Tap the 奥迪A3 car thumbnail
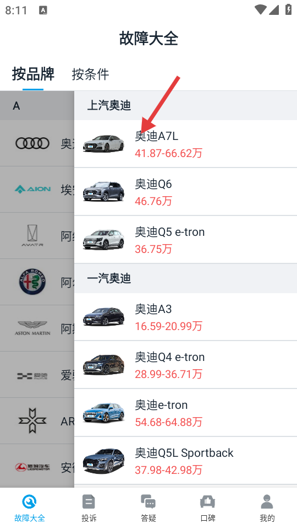This screenshot has width=297, height=529. (x=104, y=316)
